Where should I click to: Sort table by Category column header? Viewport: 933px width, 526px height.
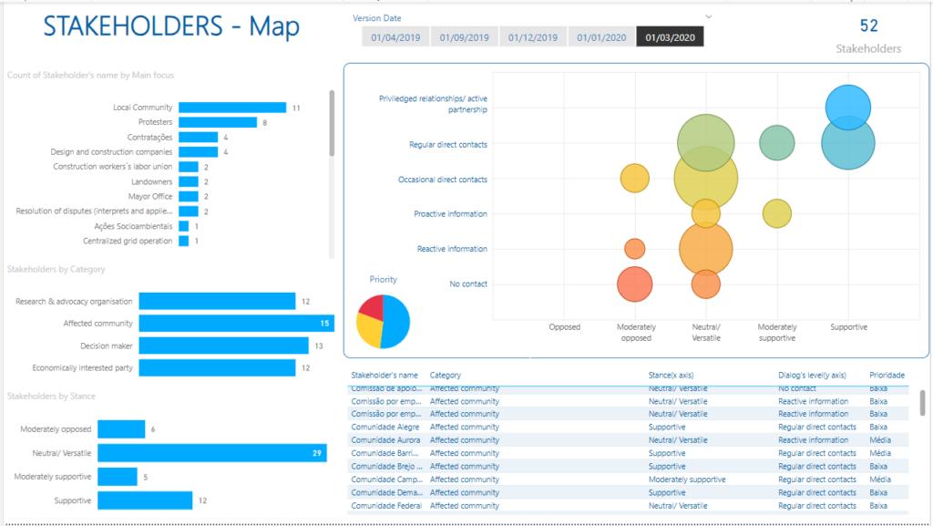(445, 375)
